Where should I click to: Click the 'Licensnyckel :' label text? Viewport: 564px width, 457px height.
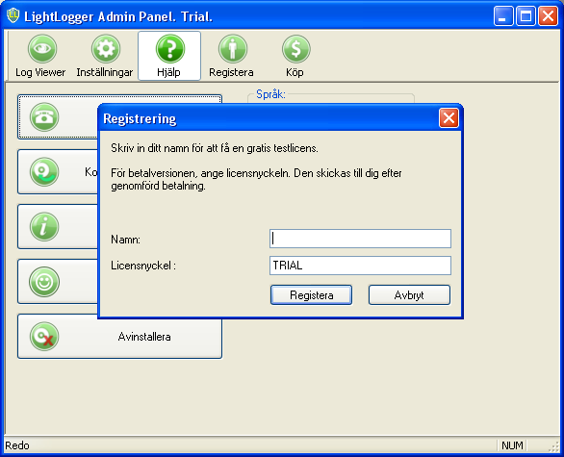point(143,266)
